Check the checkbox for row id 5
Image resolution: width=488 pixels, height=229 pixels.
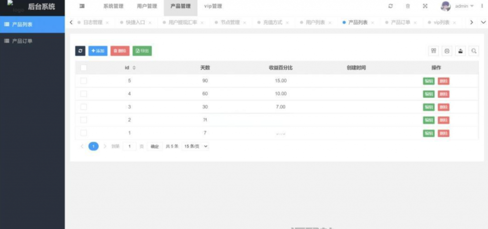tap(83, 81)
